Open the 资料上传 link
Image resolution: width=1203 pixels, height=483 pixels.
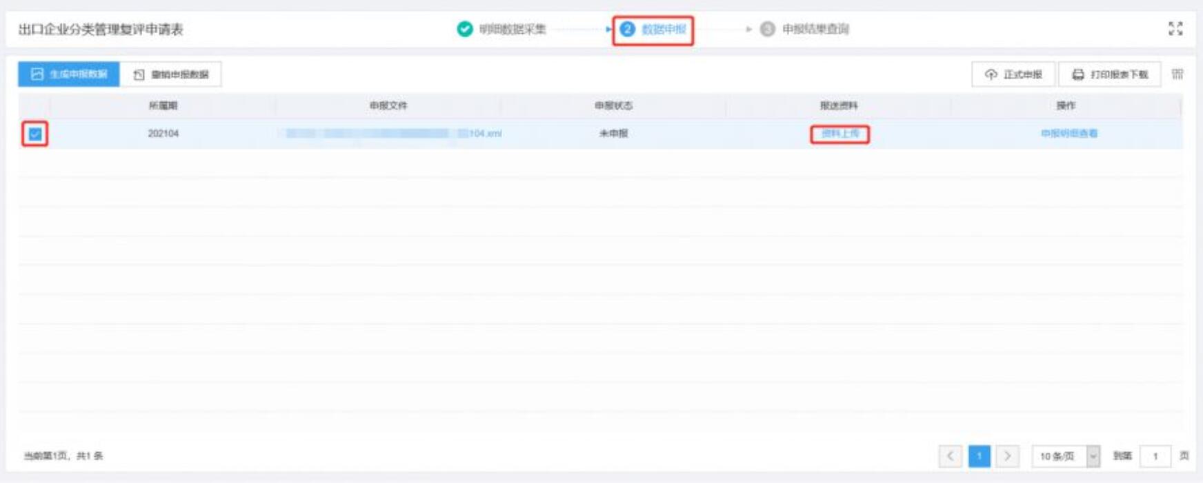[839, 134]
